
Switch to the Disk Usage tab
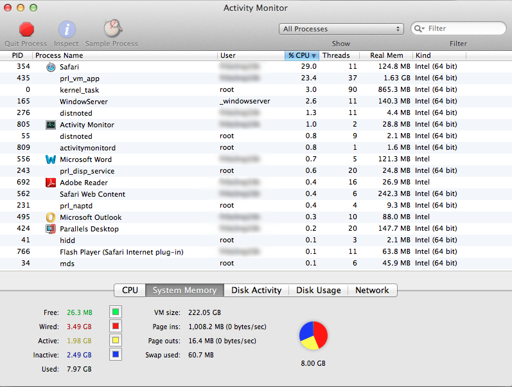pos(319,291)
